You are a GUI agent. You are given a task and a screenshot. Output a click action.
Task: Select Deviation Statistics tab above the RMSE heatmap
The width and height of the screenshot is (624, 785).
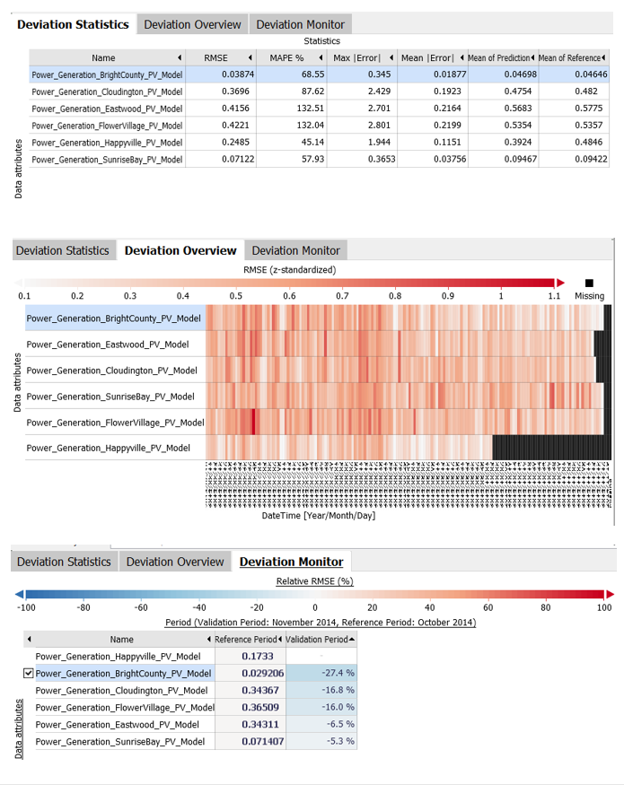[x=63, y=250]
